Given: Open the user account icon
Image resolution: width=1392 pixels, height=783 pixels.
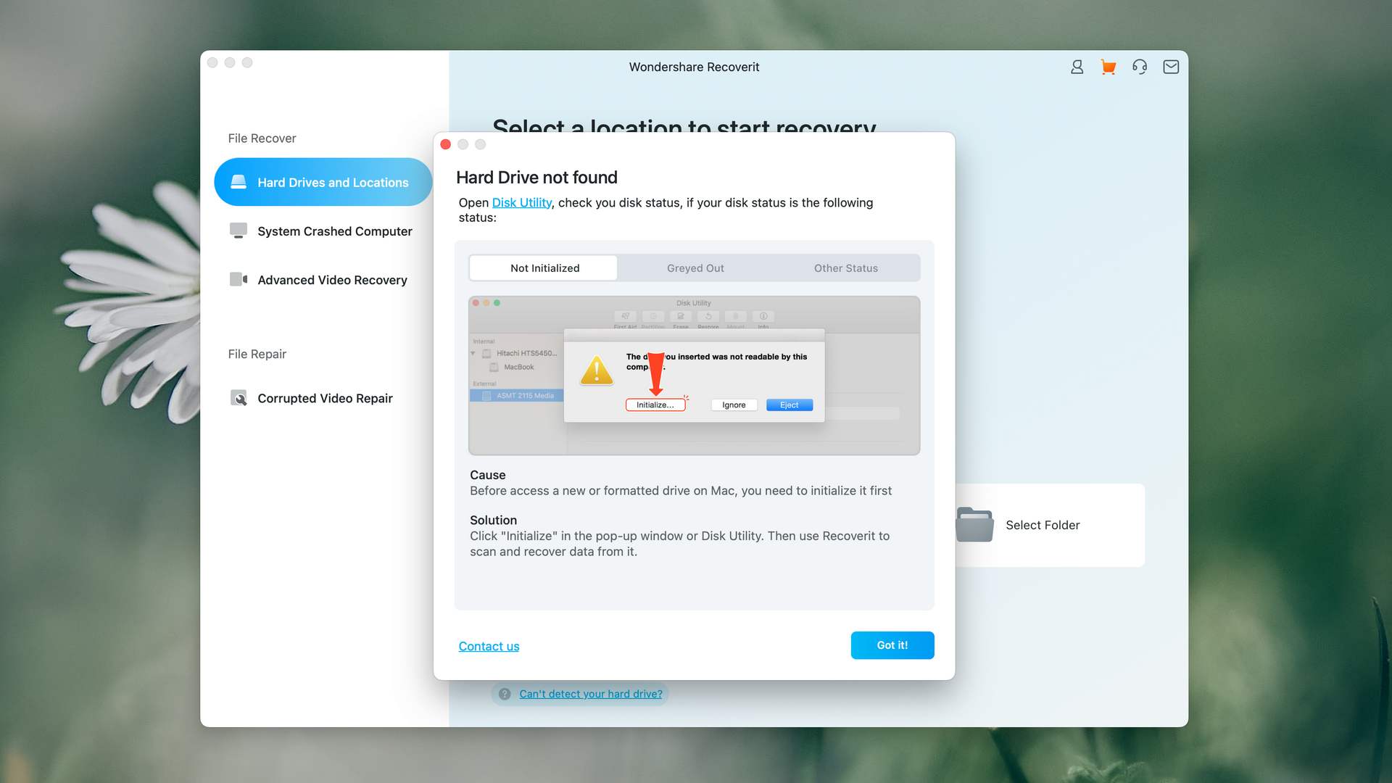Looking at the screenshot, I should pyautogui.click(x=1077, y=66).
